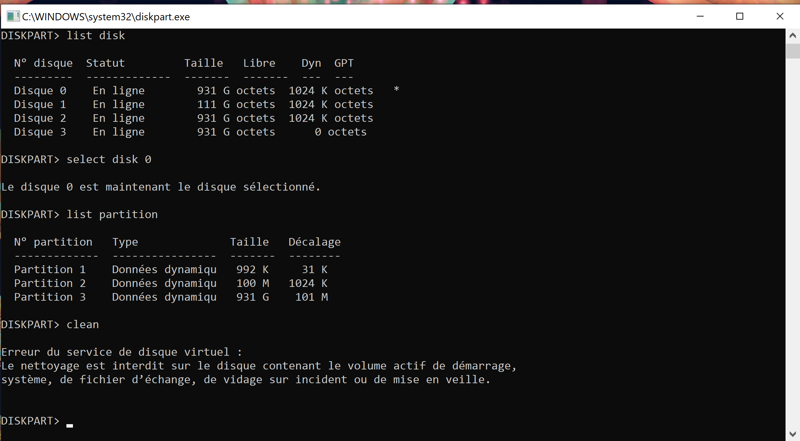
Task: Maximize the diskpart console window
Action: (x=740, y=16)
